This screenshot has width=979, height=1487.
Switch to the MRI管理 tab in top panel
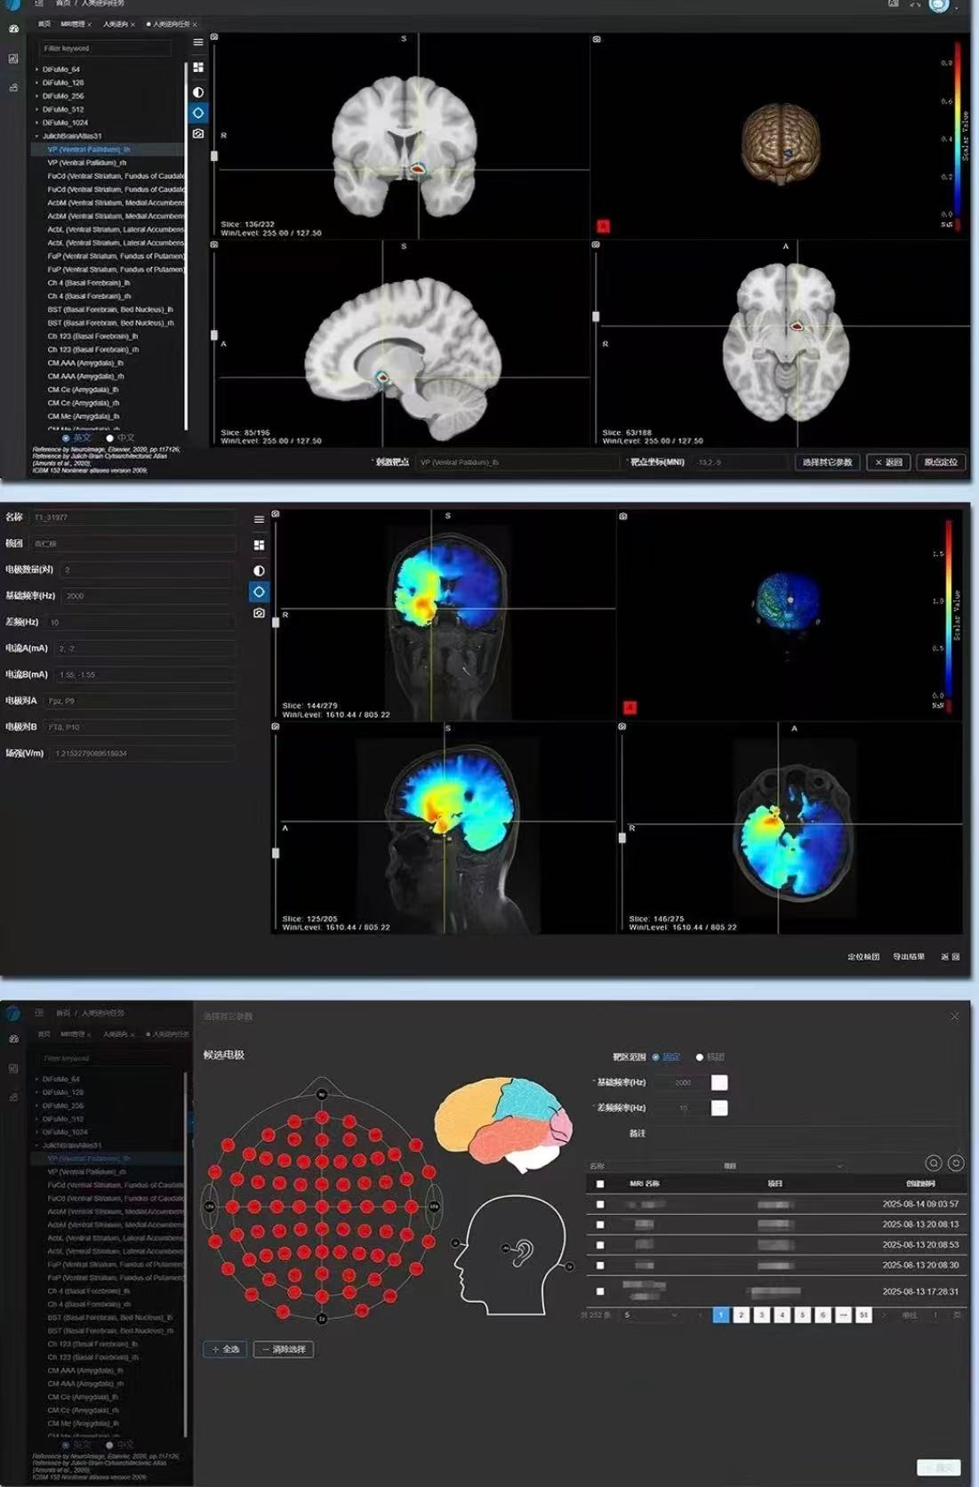pyautogui.click(x=73, y=24)
